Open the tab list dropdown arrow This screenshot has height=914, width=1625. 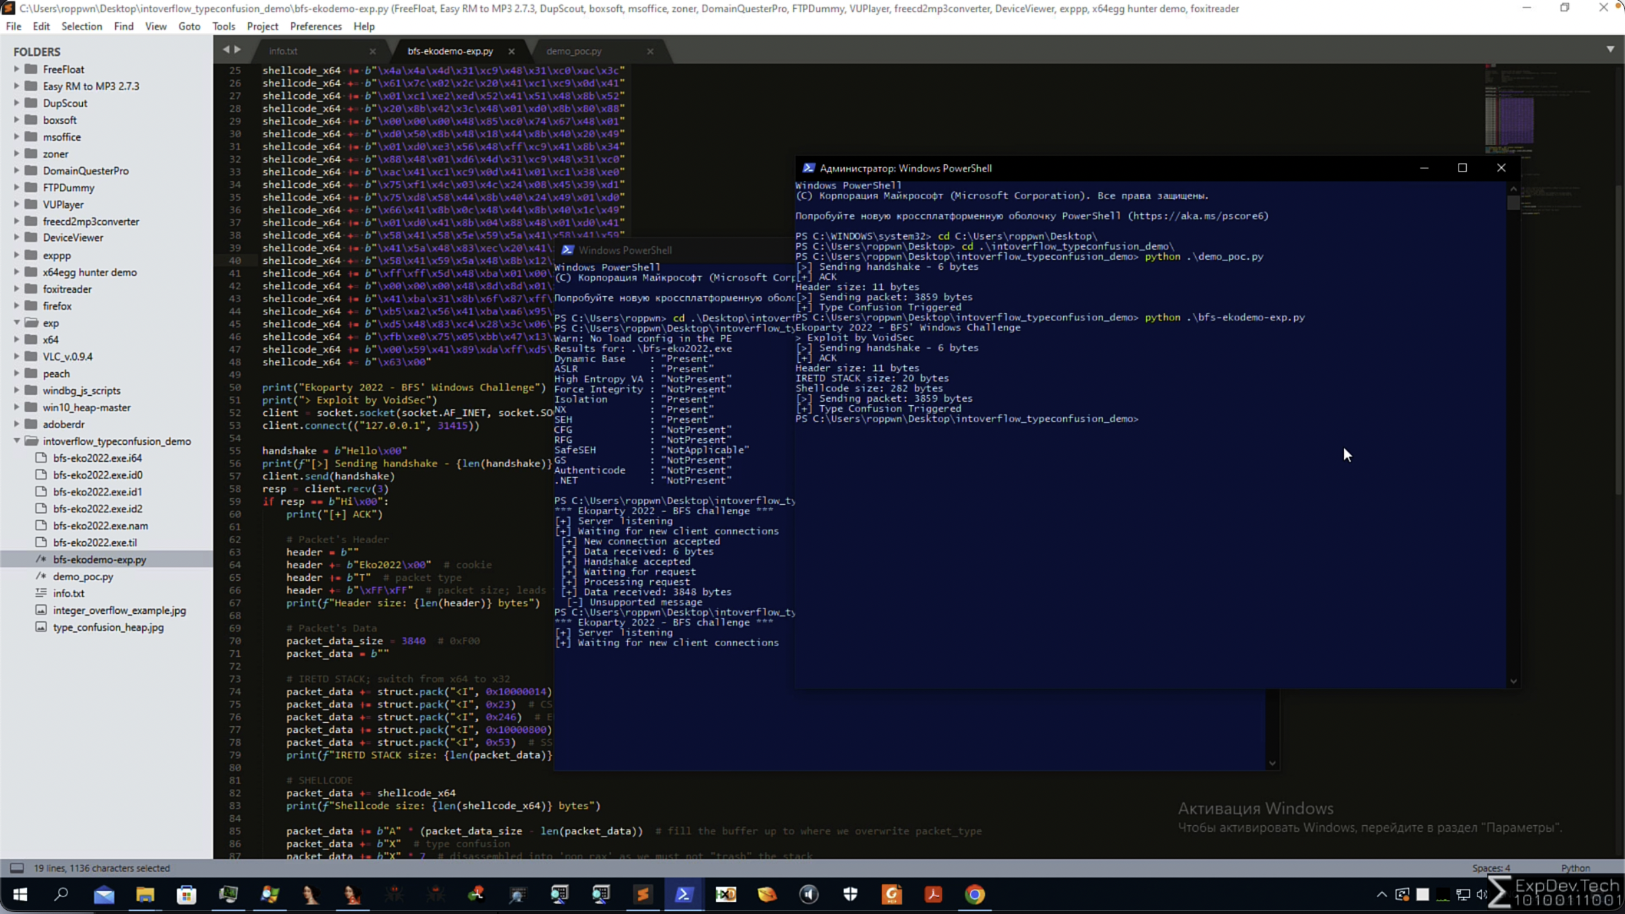[1611, 49]
